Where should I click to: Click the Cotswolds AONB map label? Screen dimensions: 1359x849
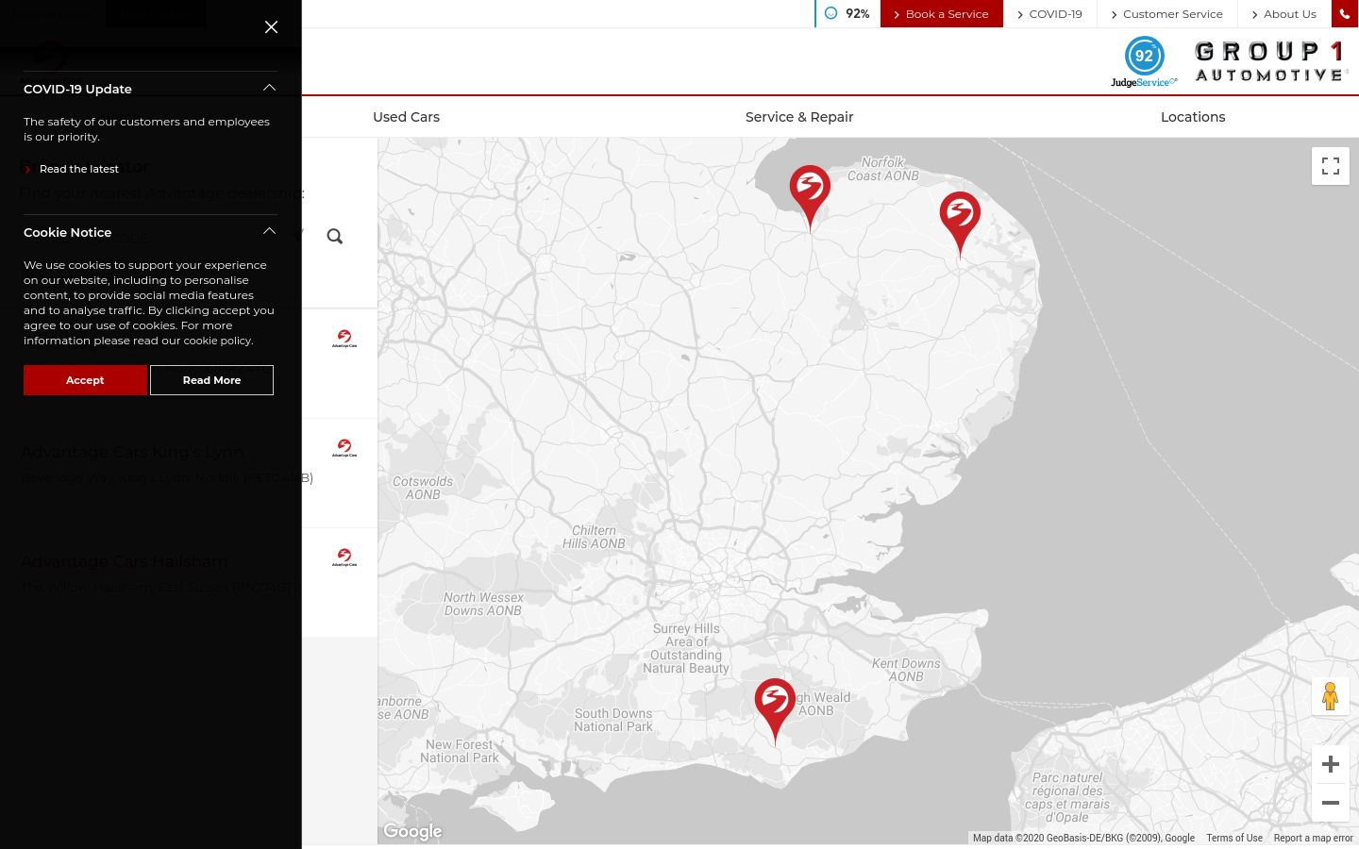[x=423, y=488]
